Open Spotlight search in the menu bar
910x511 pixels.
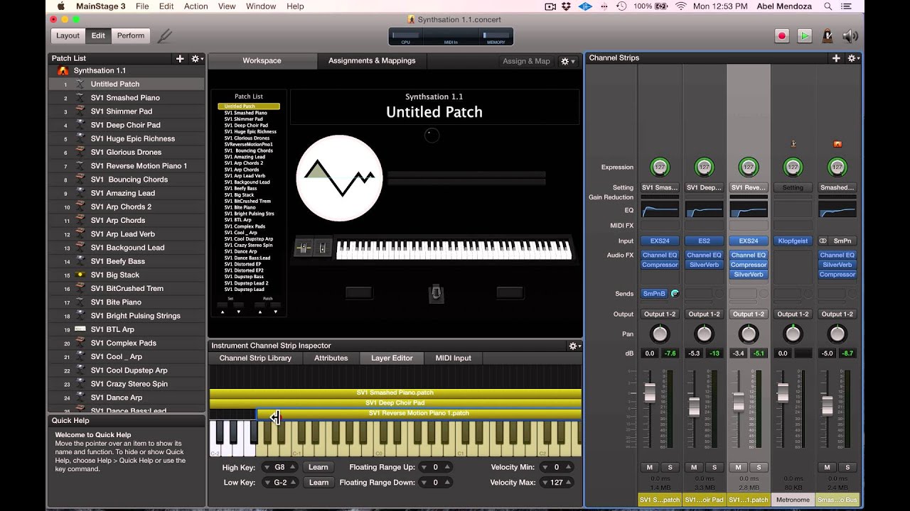[x=828, y=6]
